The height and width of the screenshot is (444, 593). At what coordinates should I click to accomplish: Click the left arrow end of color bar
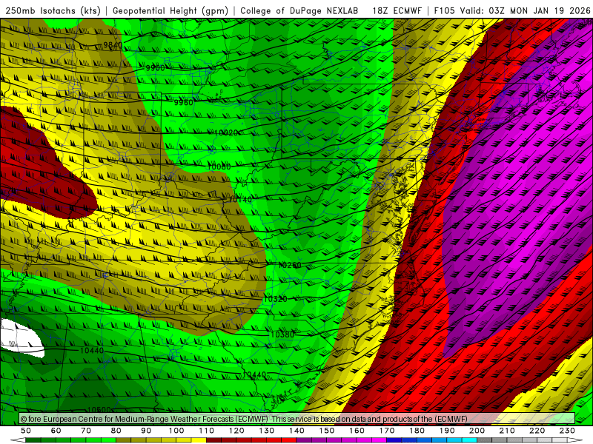[18, 440]
